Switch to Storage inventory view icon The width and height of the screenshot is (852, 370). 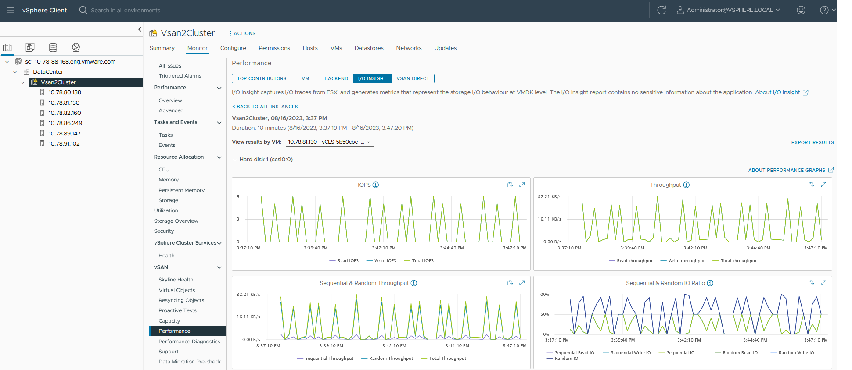[x=53, y=47]
